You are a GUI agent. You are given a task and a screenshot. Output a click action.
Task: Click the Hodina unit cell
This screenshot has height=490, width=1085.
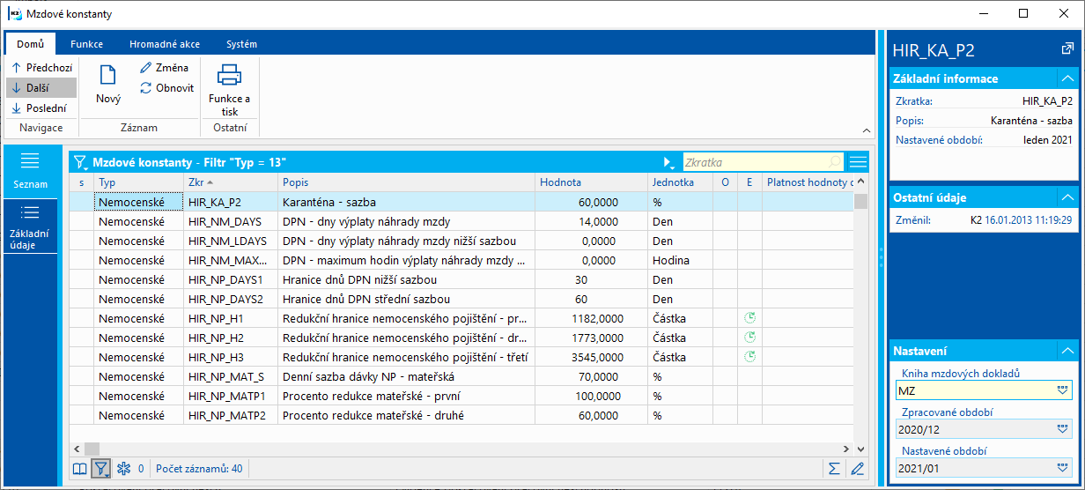[x=680, y=260]
